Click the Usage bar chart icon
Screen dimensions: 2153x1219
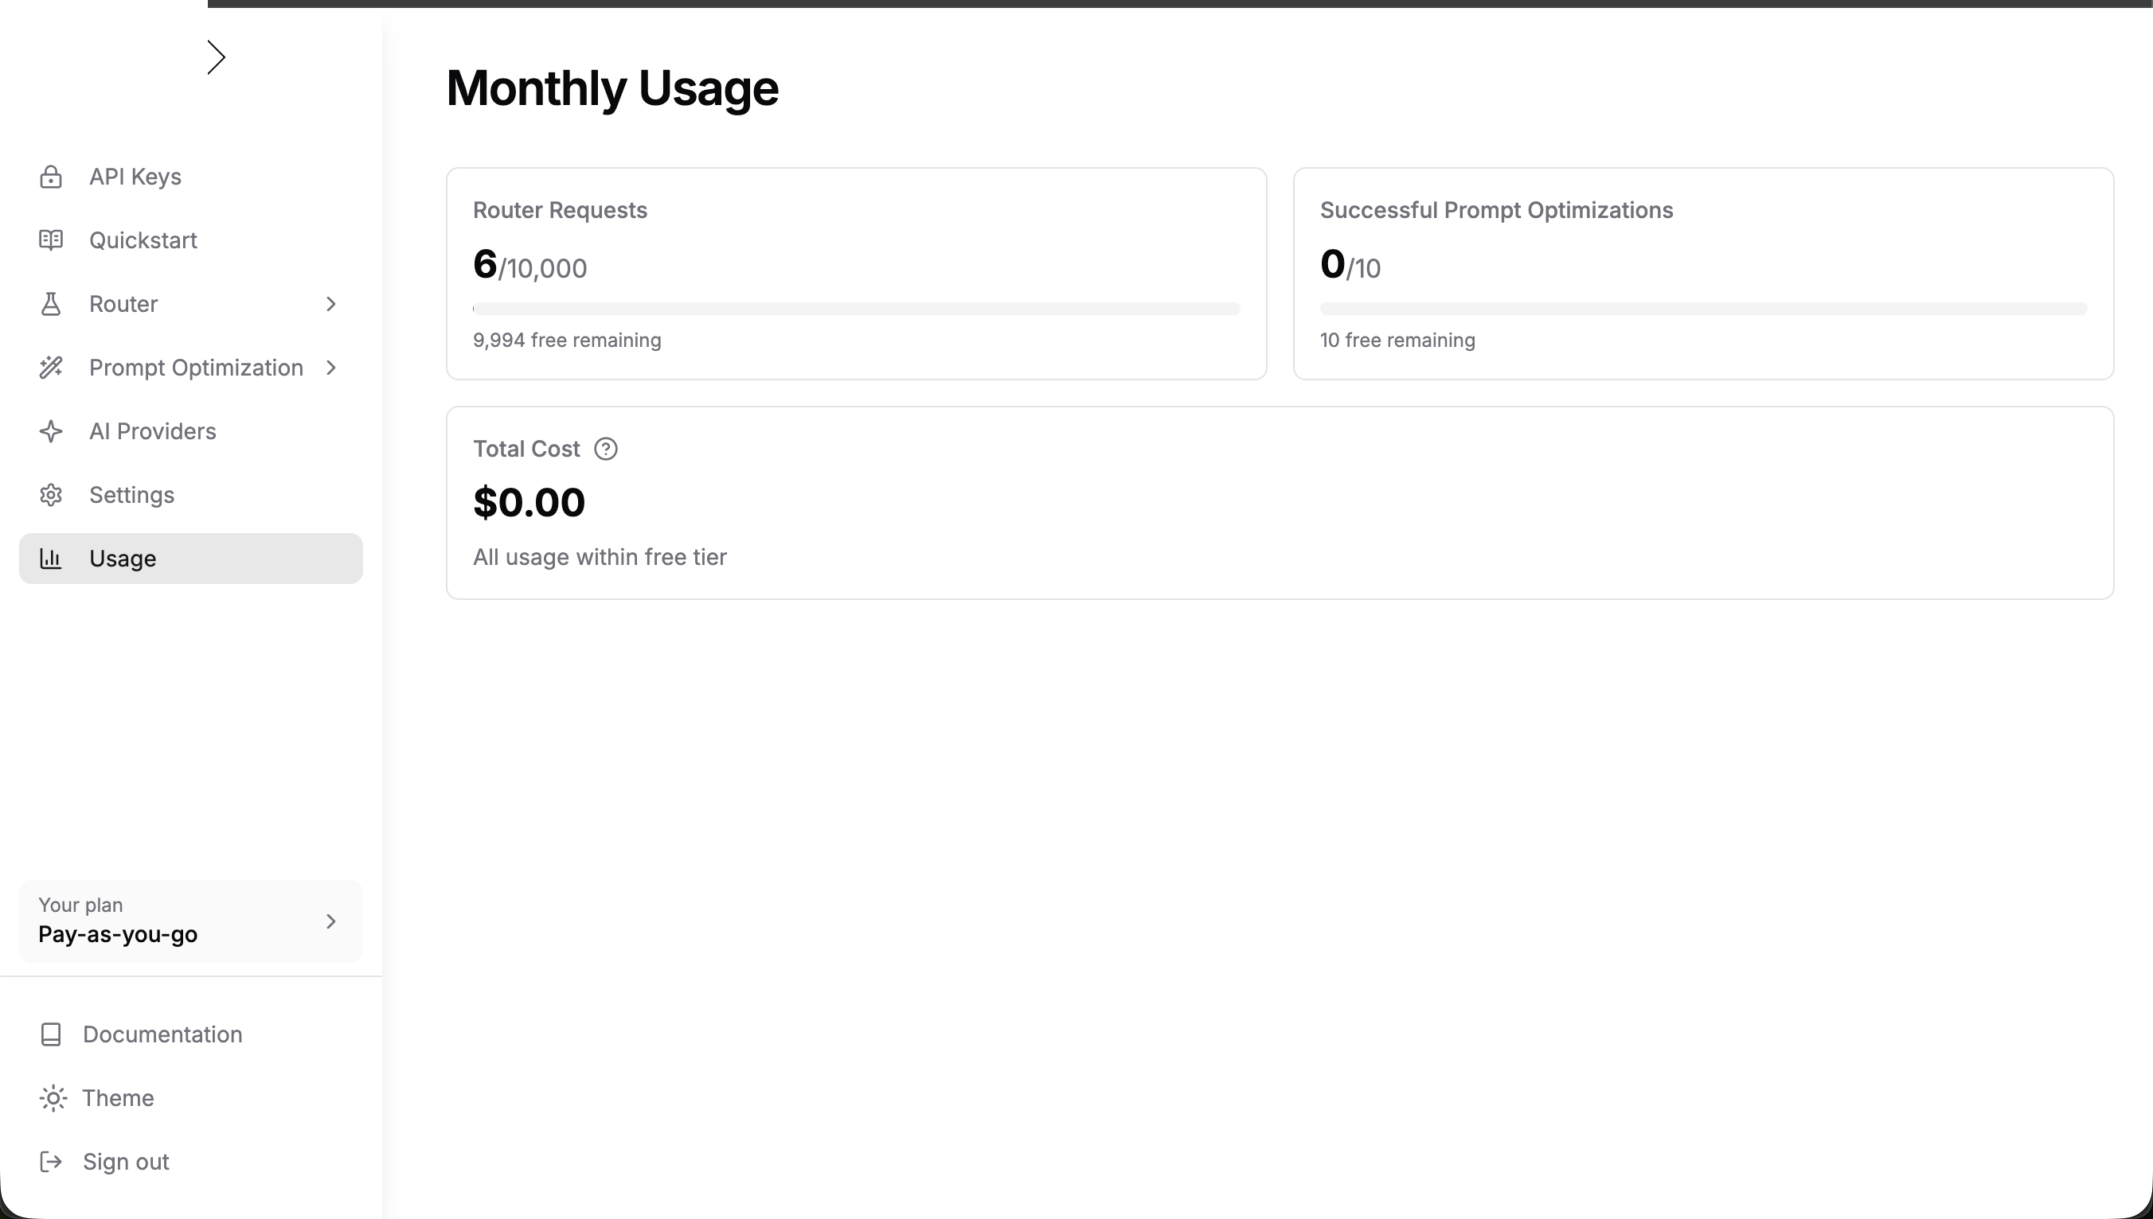point(51,559)
